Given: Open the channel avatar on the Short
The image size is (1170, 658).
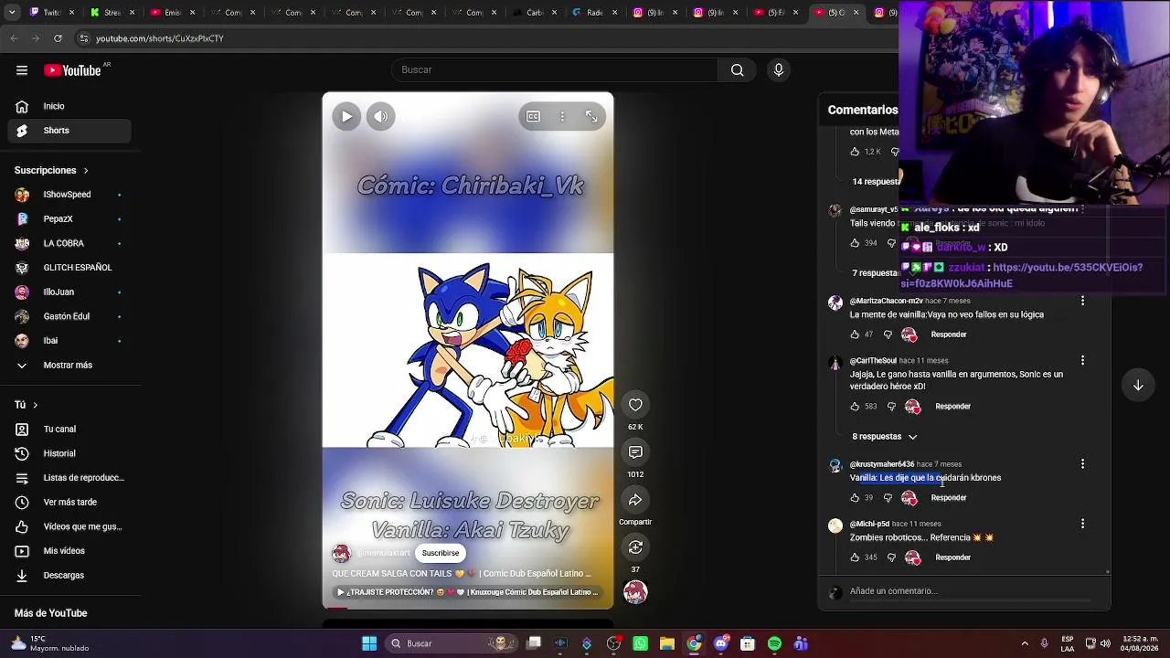Looking at the screenshot, I should pos(341,553).
